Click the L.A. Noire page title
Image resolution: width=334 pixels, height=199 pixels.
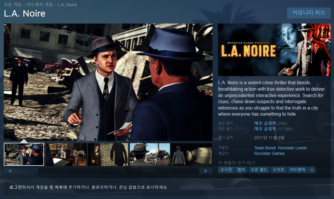click(25, 13)
